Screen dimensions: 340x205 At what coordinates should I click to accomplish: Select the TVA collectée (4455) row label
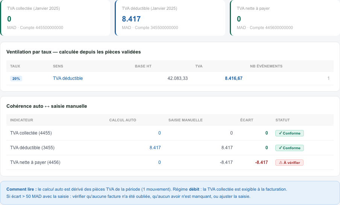tap(31, 133)
